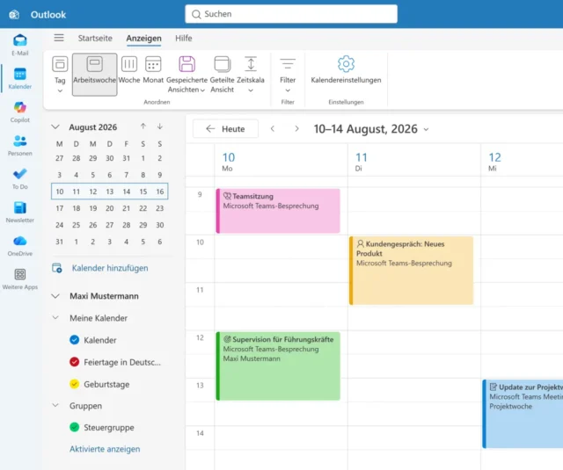Click the Tag view dropdown chevron

pyautogui.click(x=60, y=90)
